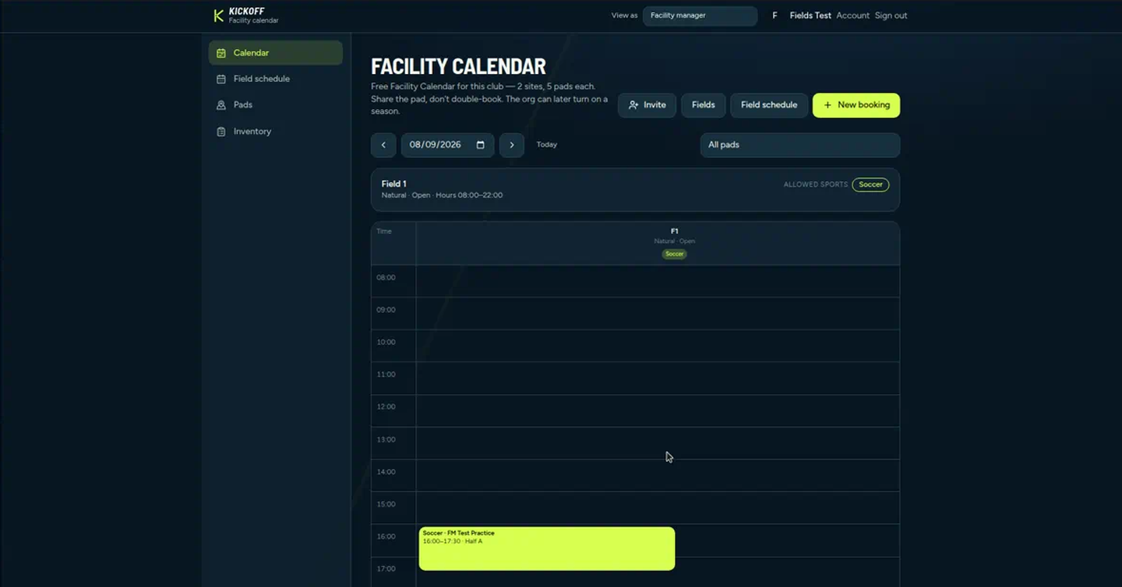Open the All pads filter dropdown
Viewport: 1122px width, 587px height.
click(x=800, y=145)
